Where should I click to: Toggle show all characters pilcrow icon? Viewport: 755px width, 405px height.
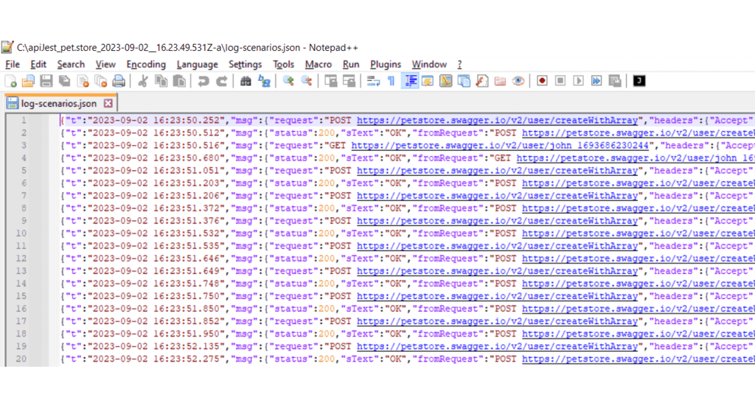(x=392, y=81)
